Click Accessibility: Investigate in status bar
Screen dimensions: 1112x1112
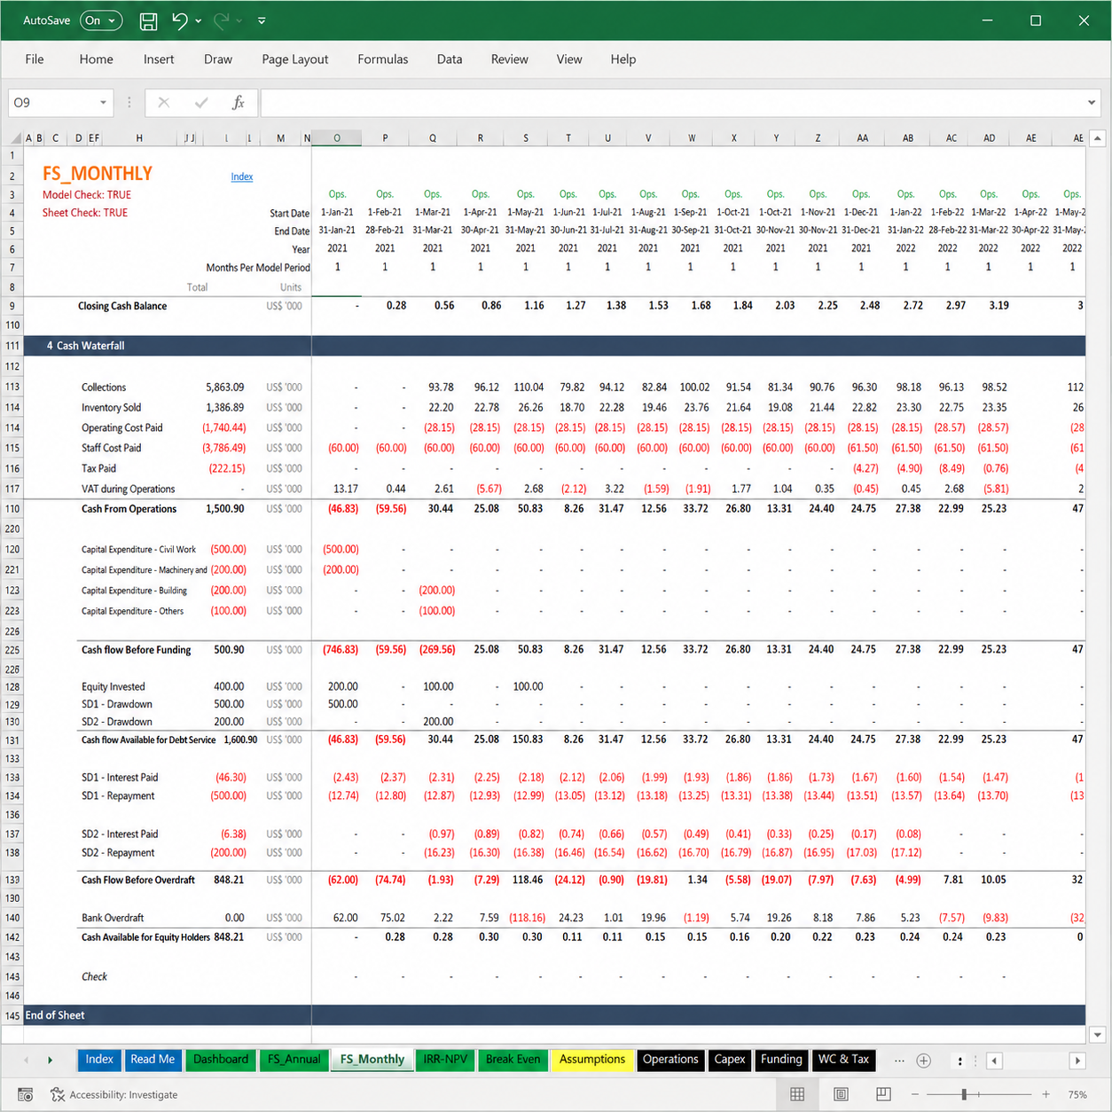pos(114,1095)
